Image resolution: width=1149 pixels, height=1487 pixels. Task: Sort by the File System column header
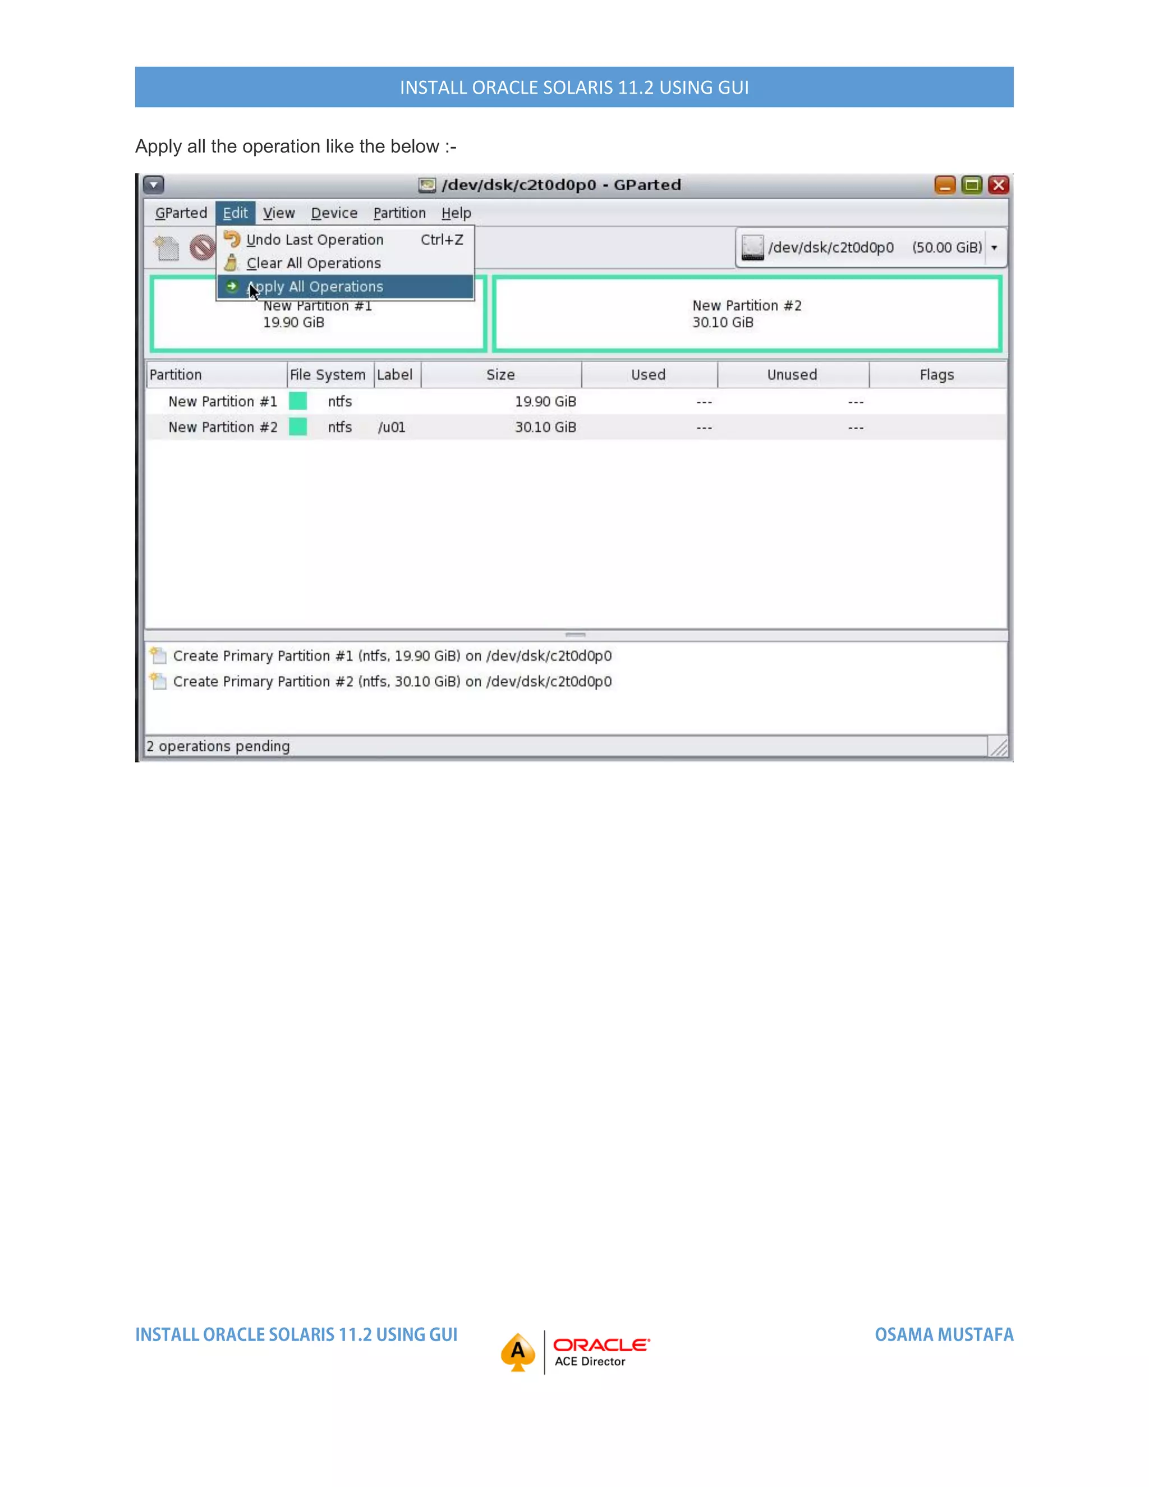pyautogui.click(x=330, y=374)
